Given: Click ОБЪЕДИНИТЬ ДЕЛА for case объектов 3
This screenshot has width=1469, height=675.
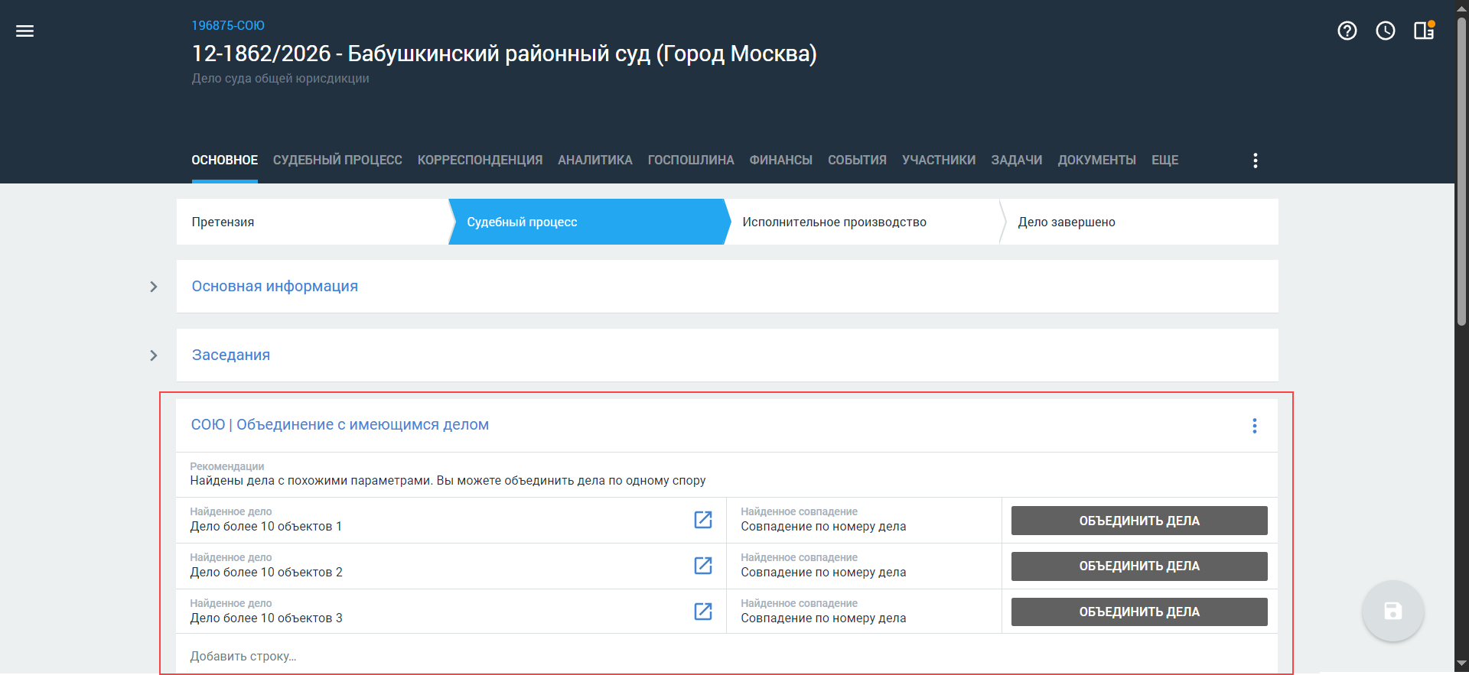Looking at the screenshot, I should coord(1139,612).
